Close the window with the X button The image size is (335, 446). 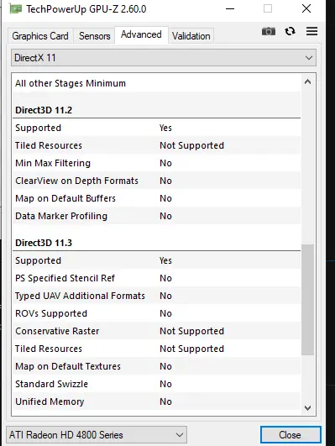tap(306, 8)
